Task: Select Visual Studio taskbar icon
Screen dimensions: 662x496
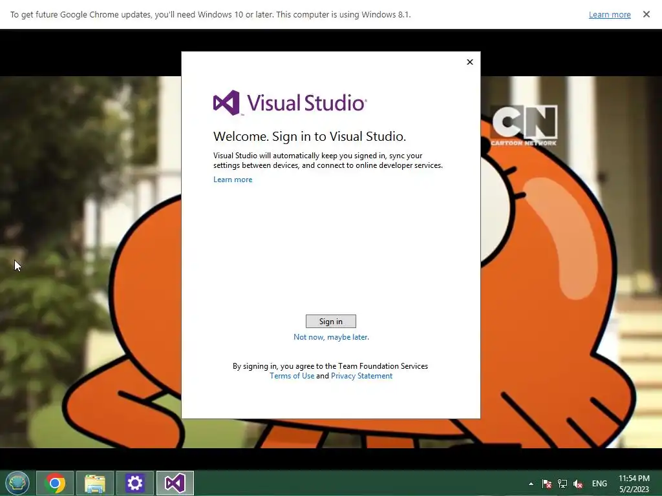Action: (175, 483)
